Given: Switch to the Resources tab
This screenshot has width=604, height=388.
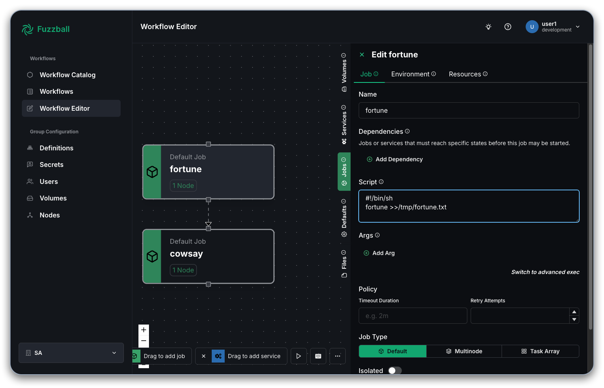Looking at the screenshot, I should (x=468, y=74).
